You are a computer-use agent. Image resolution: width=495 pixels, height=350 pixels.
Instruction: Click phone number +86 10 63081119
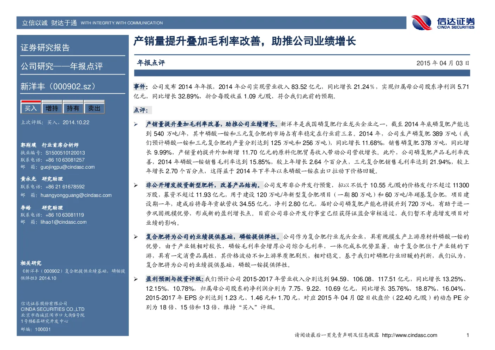(x=65, y=215)
